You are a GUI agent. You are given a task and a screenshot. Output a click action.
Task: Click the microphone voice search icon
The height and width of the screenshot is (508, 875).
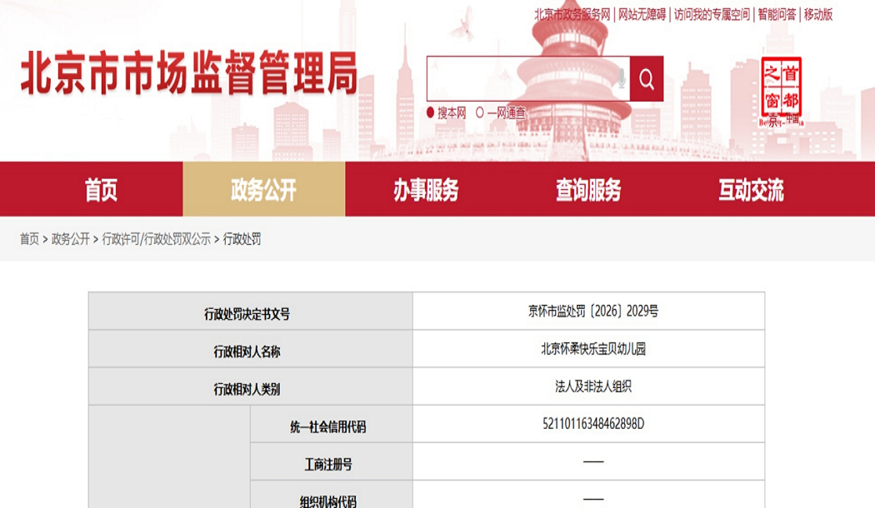pyautogui.click(x=621, y=78)
